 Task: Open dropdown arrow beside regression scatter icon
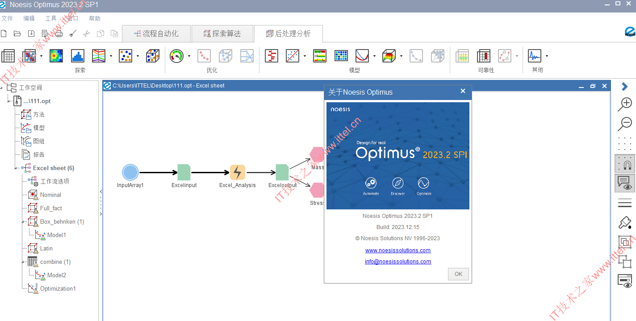305,56
